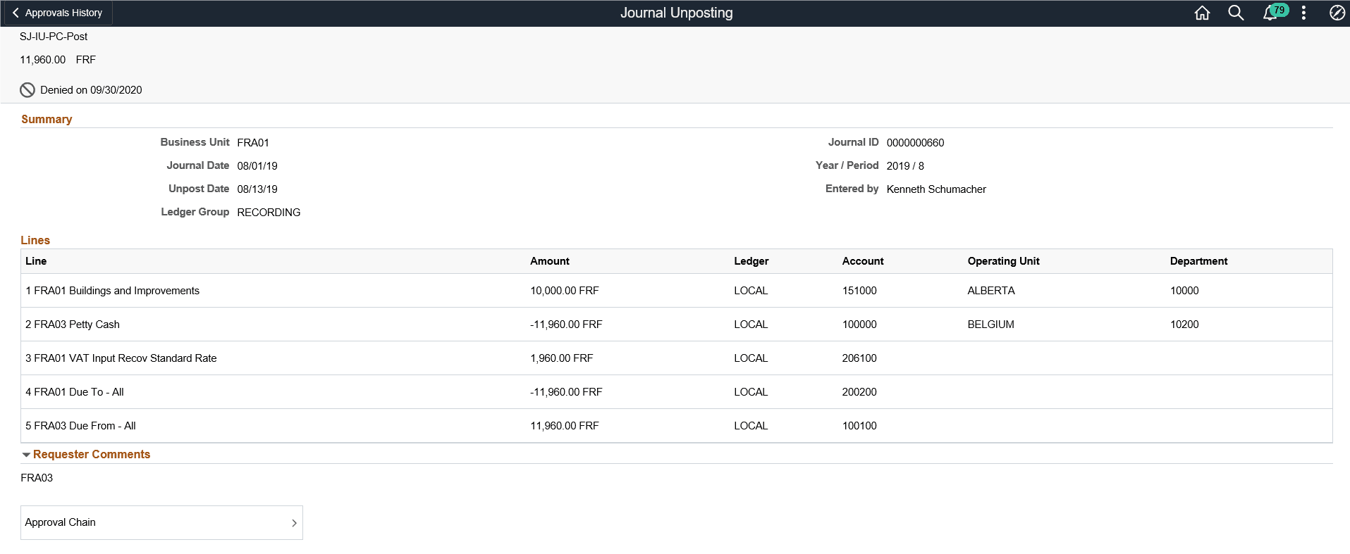Select the Buildings and Improvements line row
This screenshot has width=1350, height=554.
[676, 291]
